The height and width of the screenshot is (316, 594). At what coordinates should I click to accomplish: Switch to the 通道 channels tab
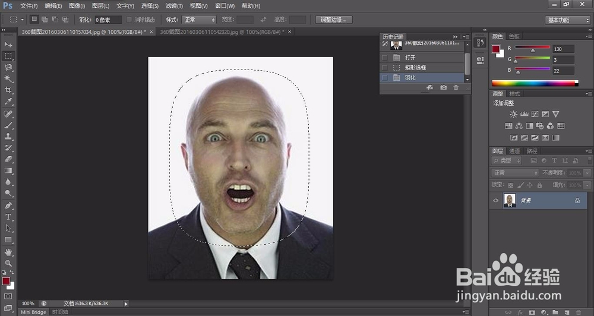(x=514, y=151)
